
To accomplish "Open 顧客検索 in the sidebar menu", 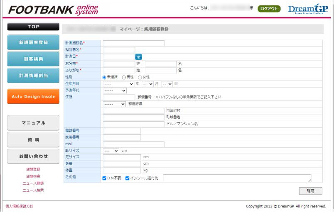I will 33,59.
